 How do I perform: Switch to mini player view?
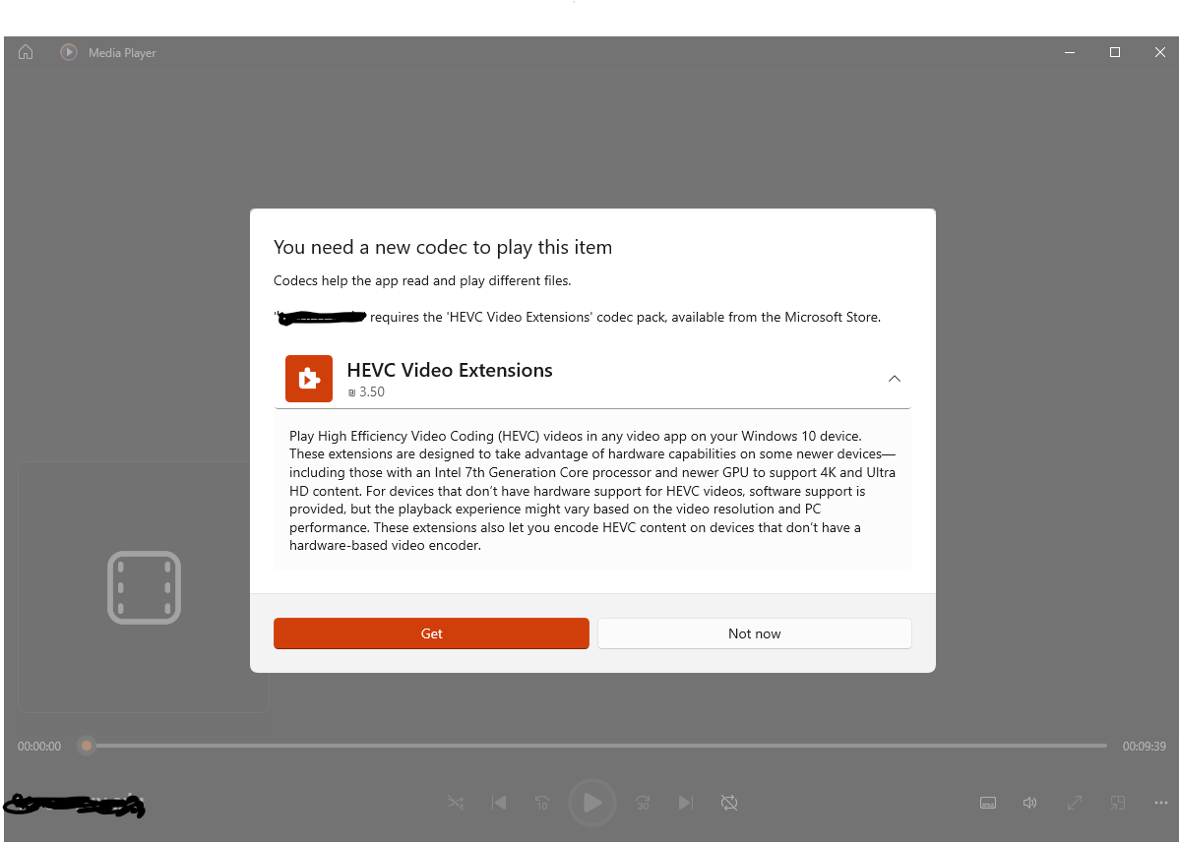1118,803
